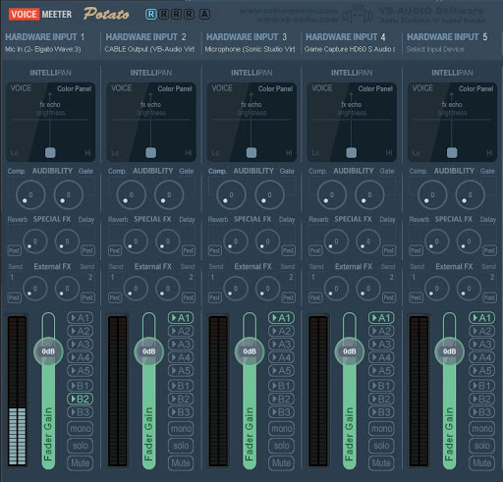Open Hardware Input 2 CABLE Output selector
This screenshot has height=482, width=503.
click(x=149, y=49)
